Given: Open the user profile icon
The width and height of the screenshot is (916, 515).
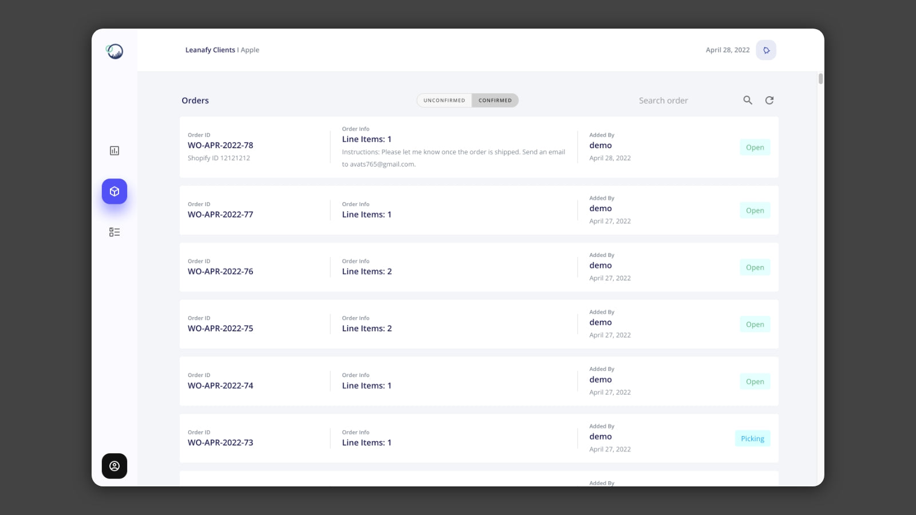Looking at the screenshot, I should pos(114,466).
